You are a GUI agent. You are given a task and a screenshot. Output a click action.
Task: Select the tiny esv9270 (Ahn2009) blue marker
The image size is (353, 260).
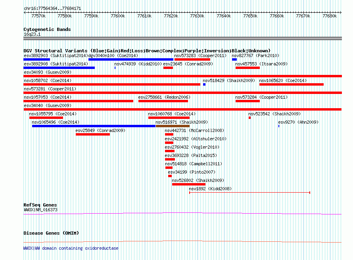[x=279, y=126]
